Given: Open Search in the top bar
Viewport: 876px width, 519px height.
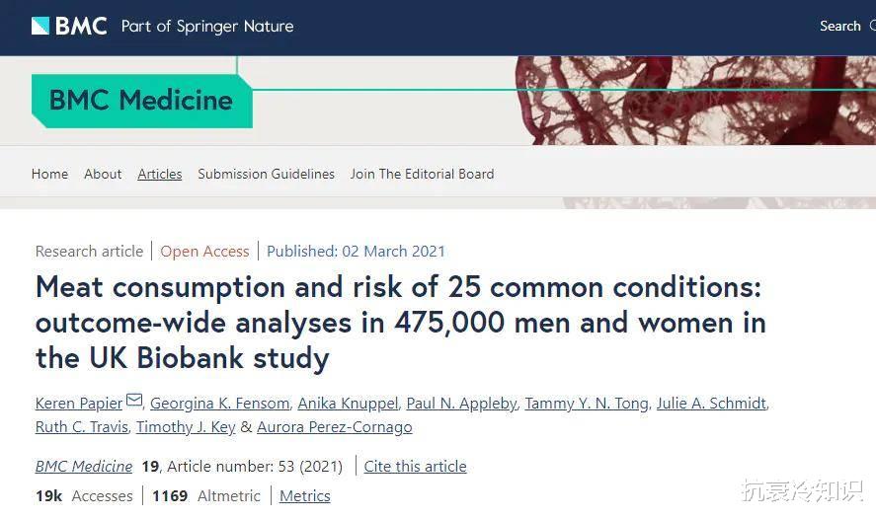Looking at the screenshot, I should point(839,26).
